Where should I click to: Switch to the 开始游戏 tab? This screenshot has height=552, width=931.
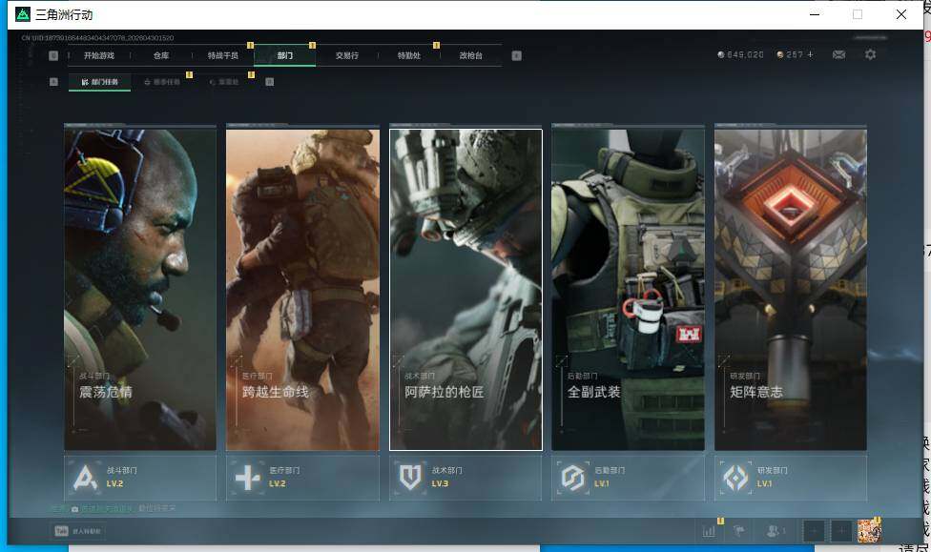(98, 55)
